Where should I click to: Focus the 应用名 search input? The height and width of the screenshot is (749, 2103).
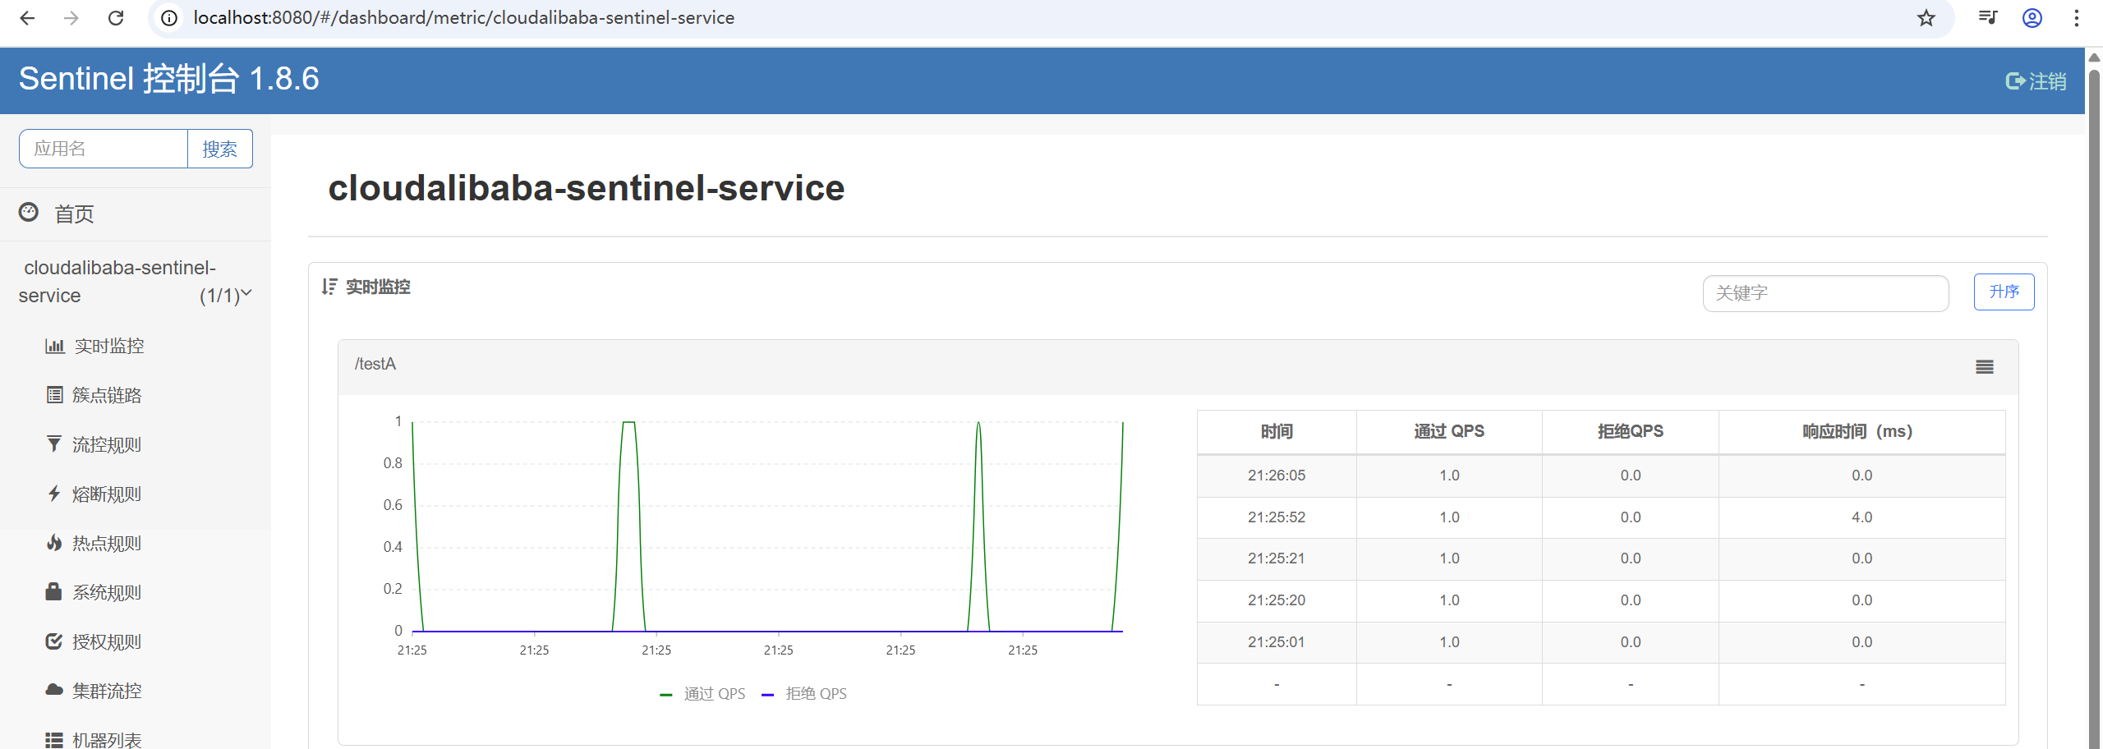(x=104, y=149)
